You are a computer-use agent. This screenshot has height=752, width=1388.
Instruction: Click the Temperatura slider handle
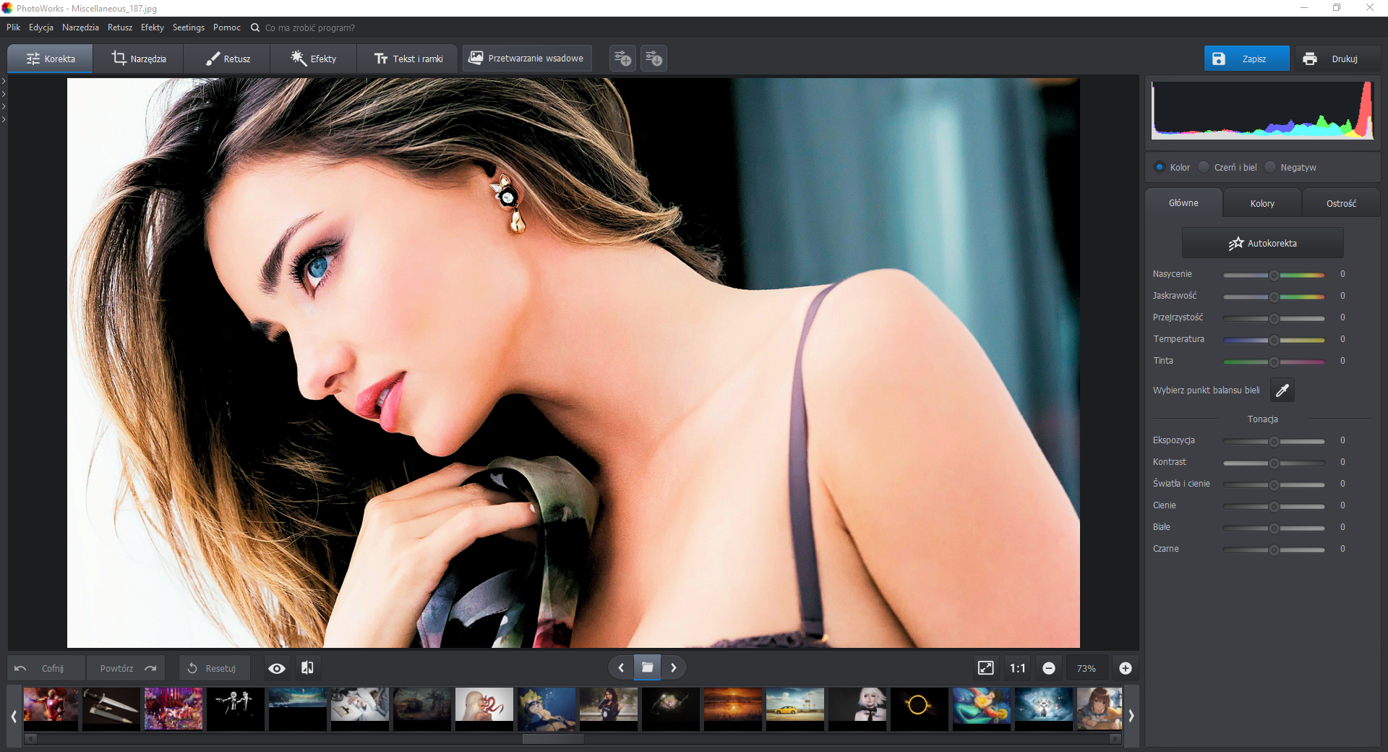click(x=1274, y=340)
